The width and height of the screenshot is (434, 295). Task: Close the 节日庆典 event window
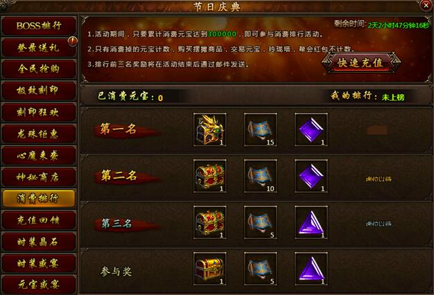(426, 6)
